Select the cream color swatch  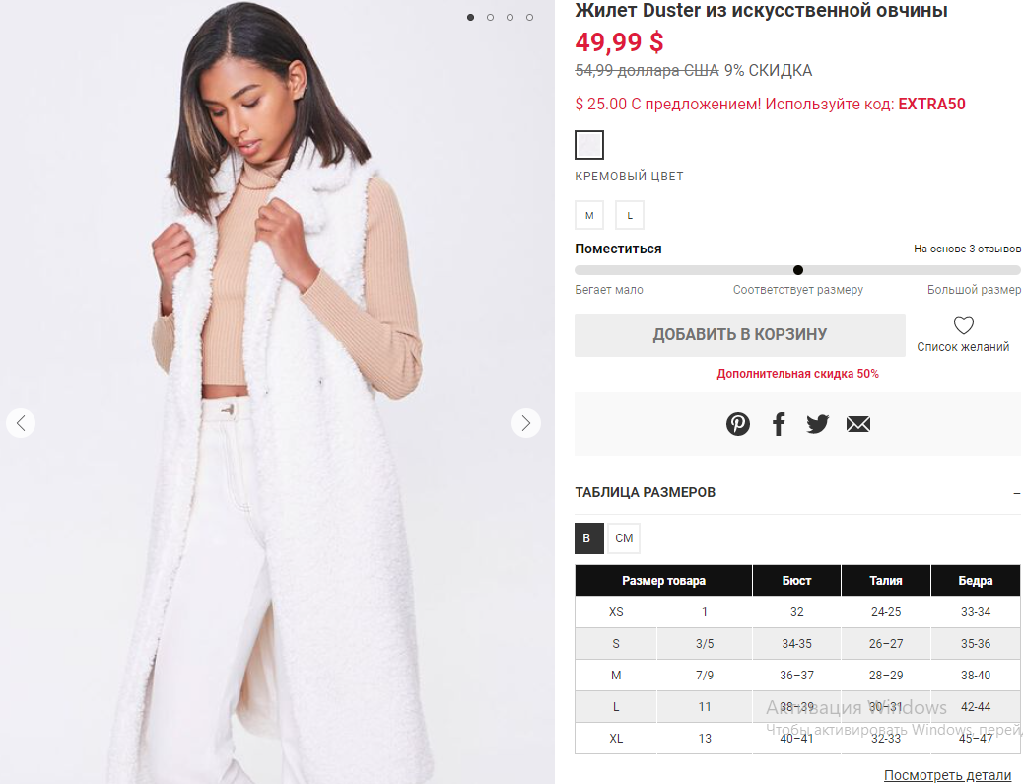589,145
